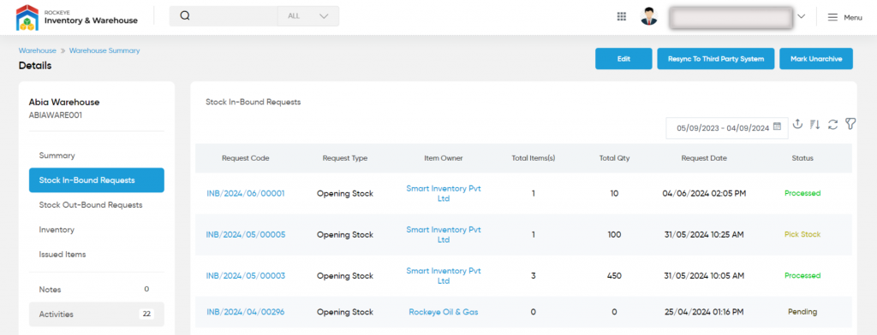Open Rockeye Oil & Gas item owner link
Screen dimensions: 877x335
click(444, 312)
